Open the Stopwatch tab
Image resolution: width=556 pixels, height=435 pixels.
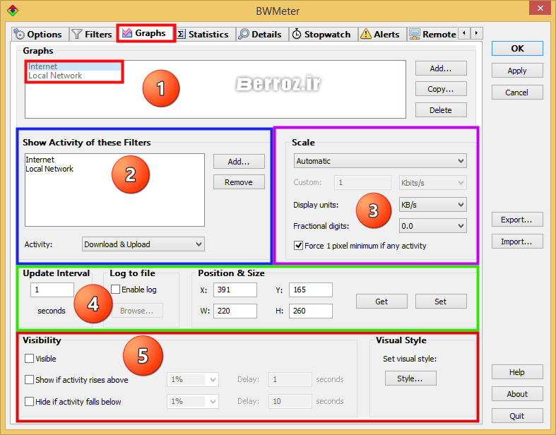(x=321, y=34)
